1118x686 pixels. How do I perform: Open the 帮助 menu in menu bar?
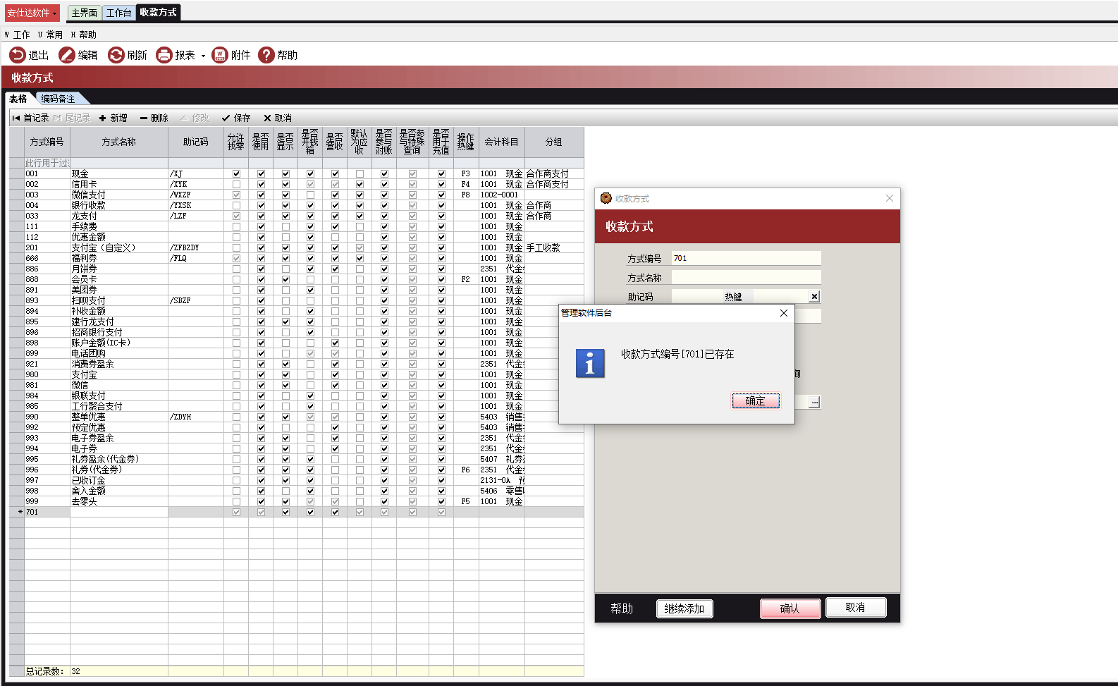click(83, 35)
